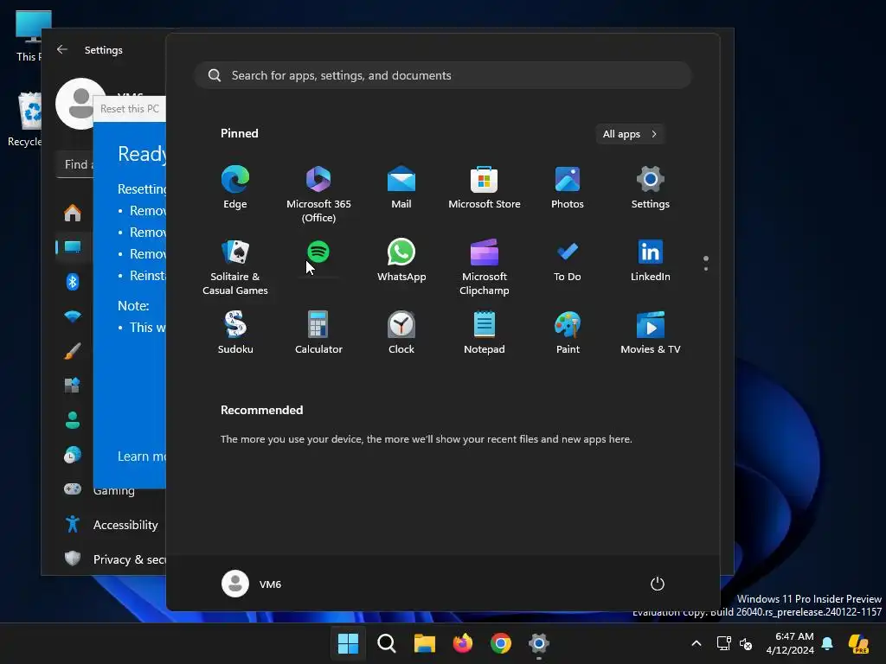The width and height of the screenshot is (886, 664).
Task: Launch the Paint app
Action: pyautogui.click(x=568, y=333)
